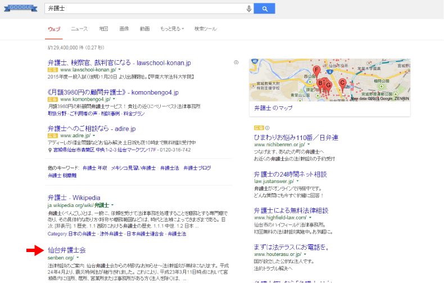
Task: Click map marker C
Action: (342, 83)
